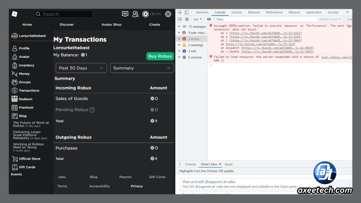Switch to the Performance tab
The height and width of the screenshot is (203, 361).
pyautogui.click(x=274, y=12)
